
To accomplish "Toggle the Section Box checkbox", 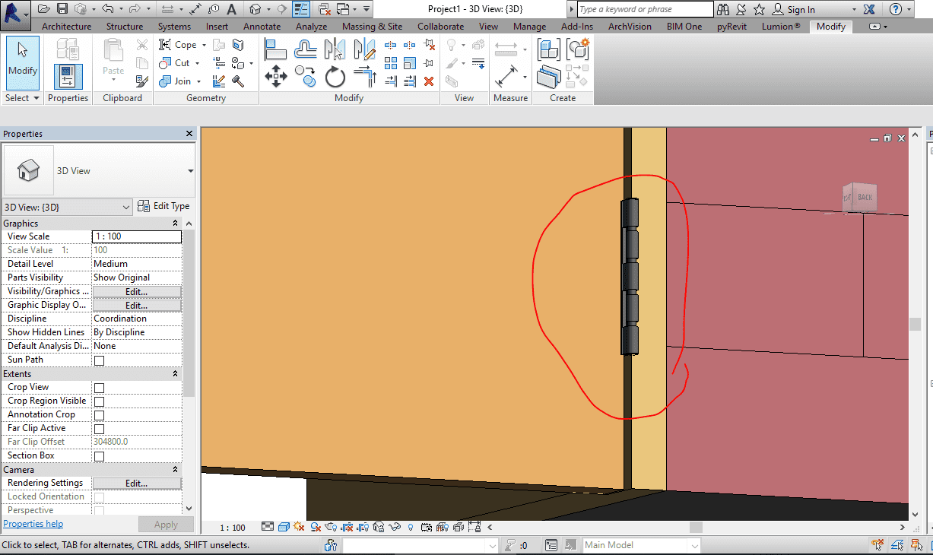I will [99, 456].
